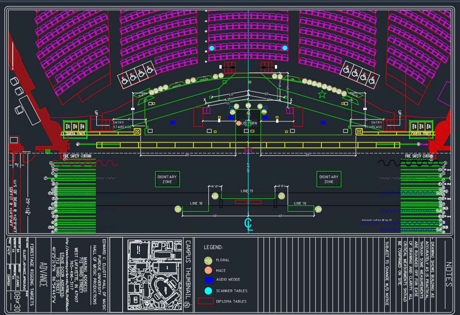Select the green star symbol on stage

click(322, 94)
